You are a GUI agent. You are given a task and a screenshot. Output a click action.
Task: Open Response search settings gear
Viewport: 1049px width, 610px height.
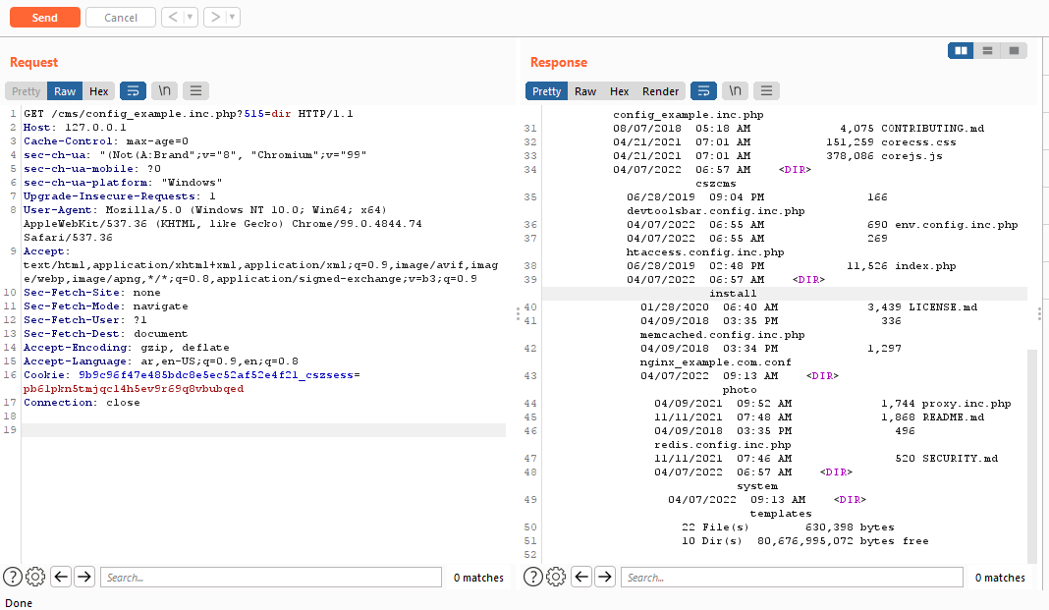point(556,577)
